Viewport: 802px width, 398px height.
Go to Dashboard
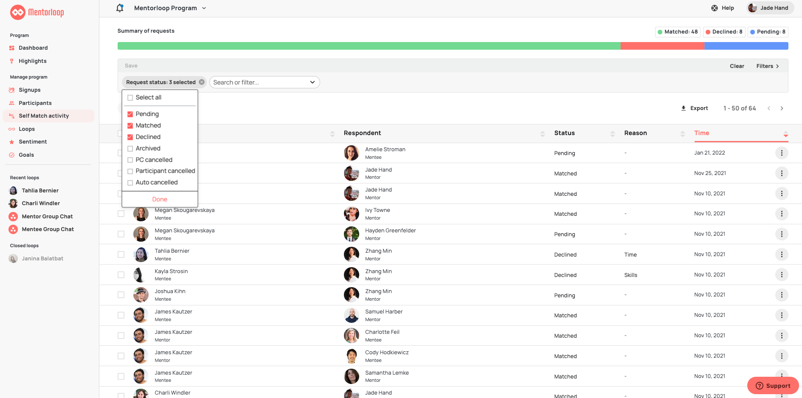pyautogui.click(x=33, y=48)
